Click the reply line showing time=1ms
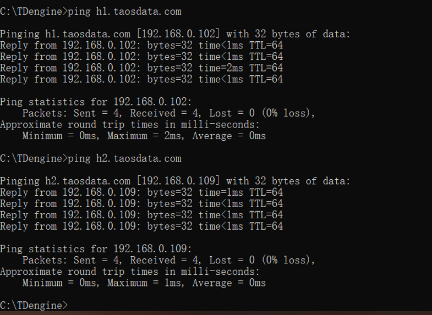432x315 pixels. 141,192
